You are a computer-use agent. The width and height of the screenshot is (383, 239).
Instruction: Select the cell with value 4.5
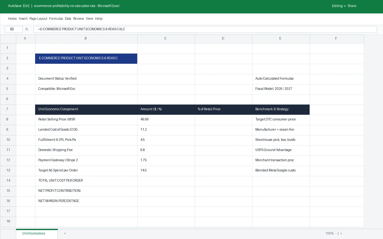coord(166,140)
